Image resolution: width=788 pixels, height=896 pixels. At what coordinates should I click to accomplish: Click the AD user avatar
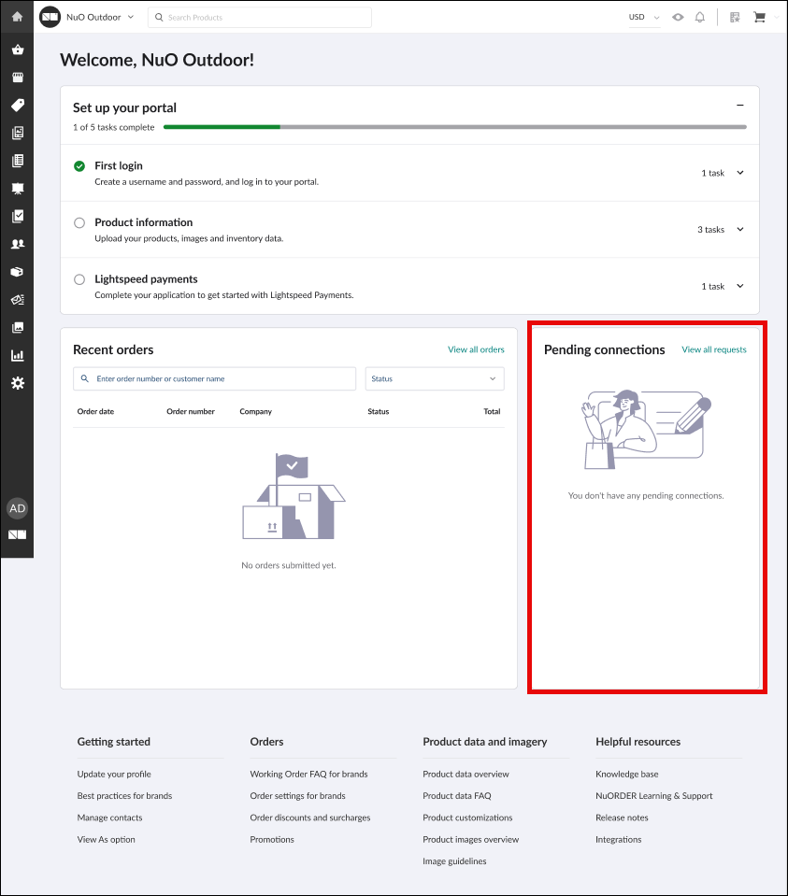17,508
